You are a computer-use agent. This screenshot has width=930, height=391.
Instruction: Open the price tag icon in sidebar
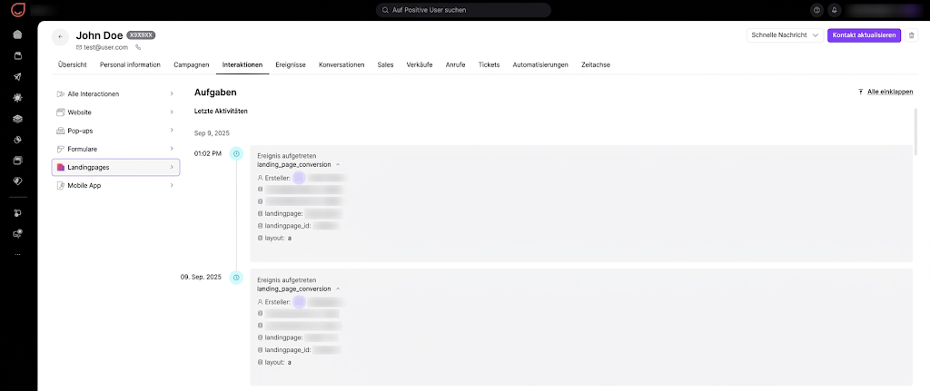[18, 181]
